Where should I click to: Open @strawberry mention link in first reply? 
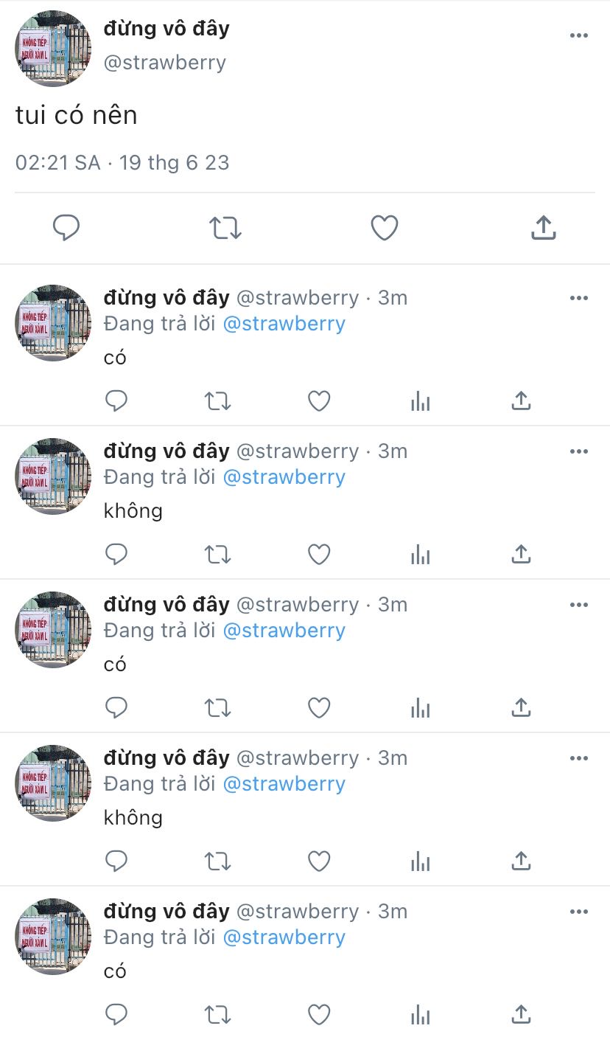[x=284, y=324]
